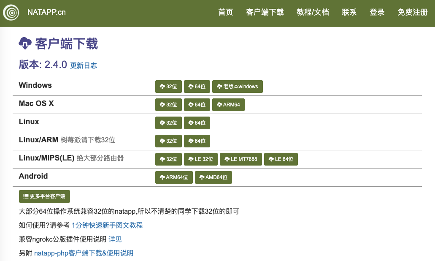This screenshot has width=435, height=261.
Task: Download the LE 64位 MIPS client
Action: click(281, 159)
